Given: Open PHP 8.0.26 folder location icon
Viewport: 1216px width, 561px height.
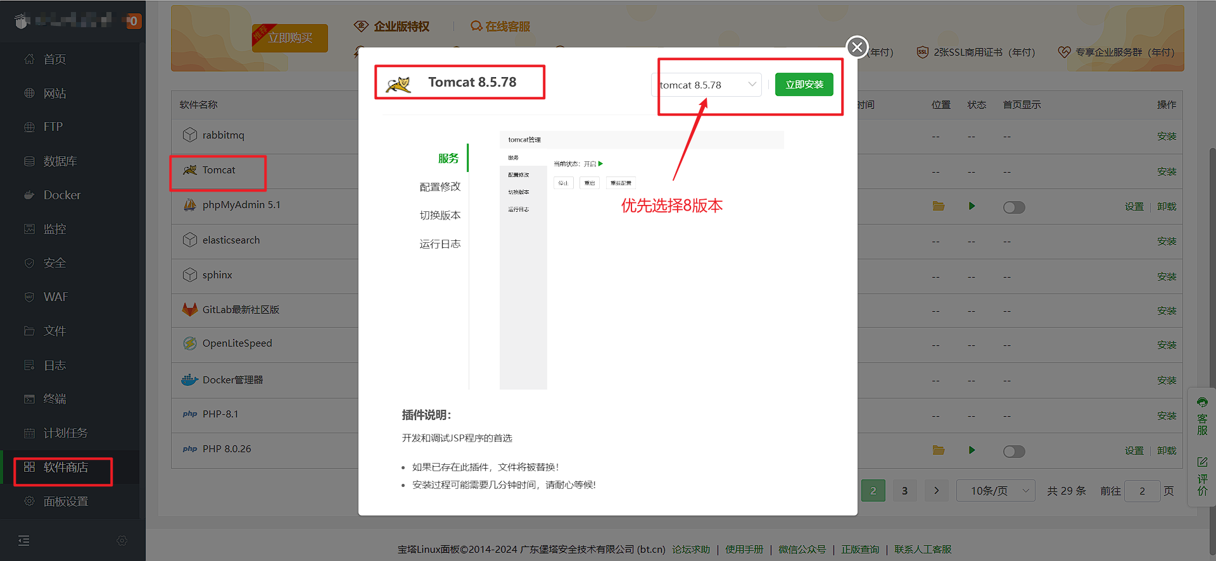Looking at the screenshot, I should point(939,450).
